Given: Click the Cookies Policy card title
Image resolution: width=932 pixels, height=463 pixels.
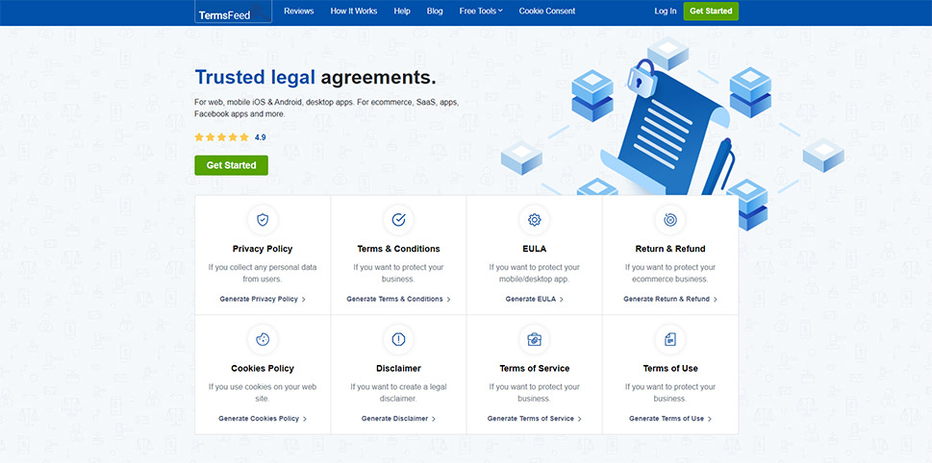Looking at the screenshot, I should tap(263, 368).
